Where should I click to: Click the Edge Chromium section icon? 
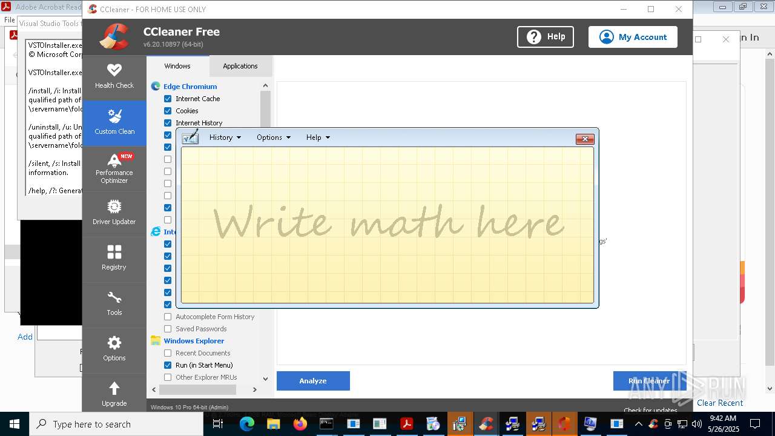(x=156, y=87)
